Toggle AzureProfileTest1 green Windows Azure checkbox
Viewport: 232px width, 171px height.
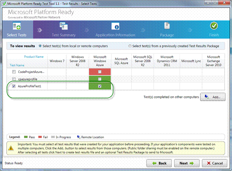(100, 86)
